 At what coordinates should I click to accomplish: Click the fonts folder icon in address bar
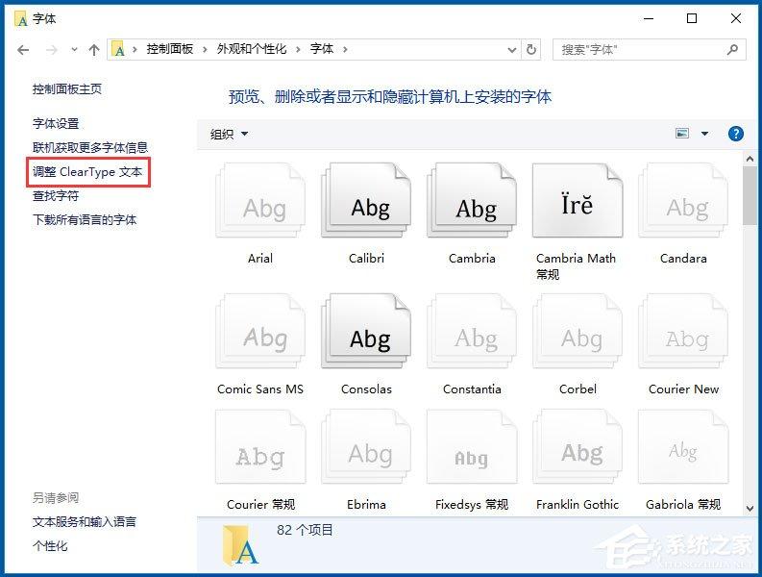pos(118,49)
